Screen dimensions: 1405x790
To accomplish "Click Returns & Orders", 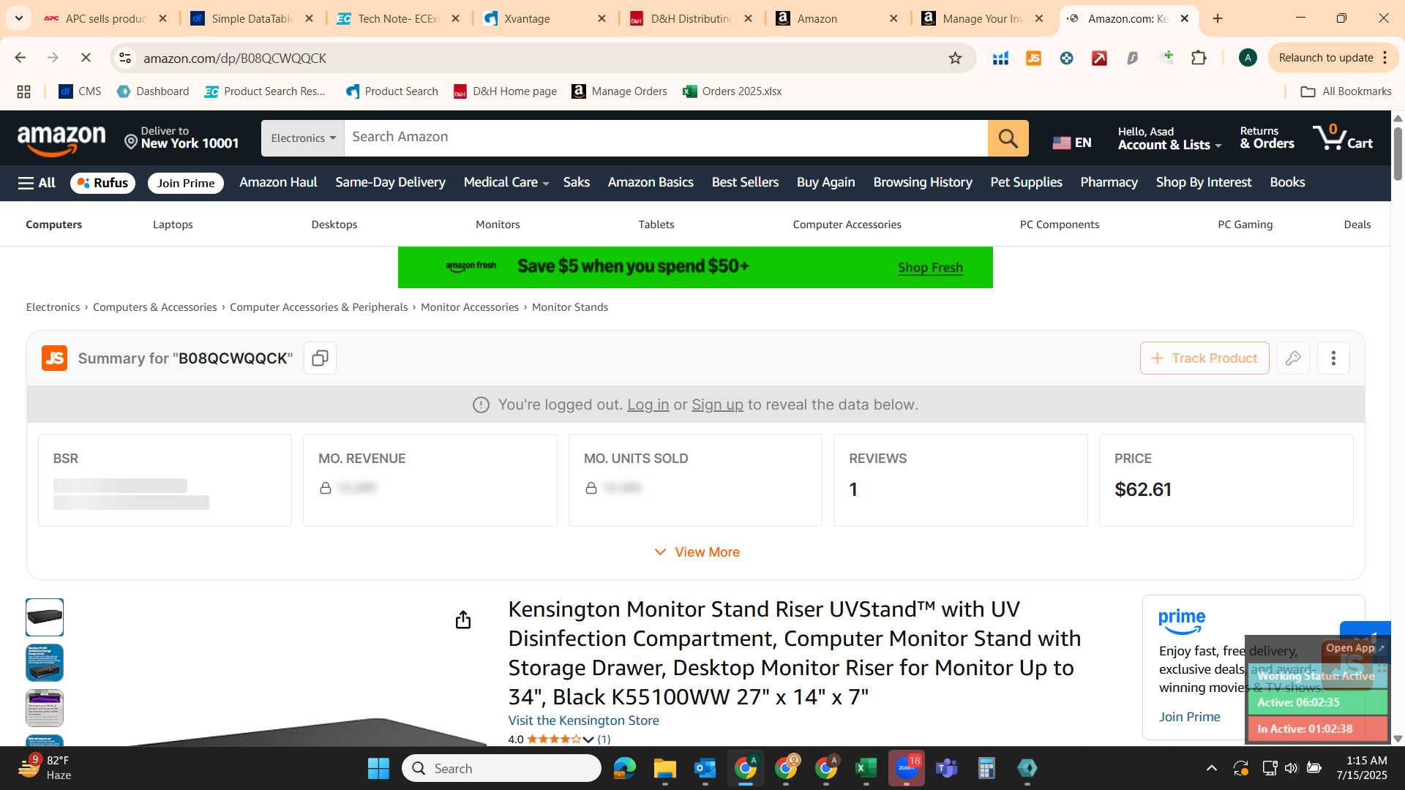I will tap(1267, 138).
